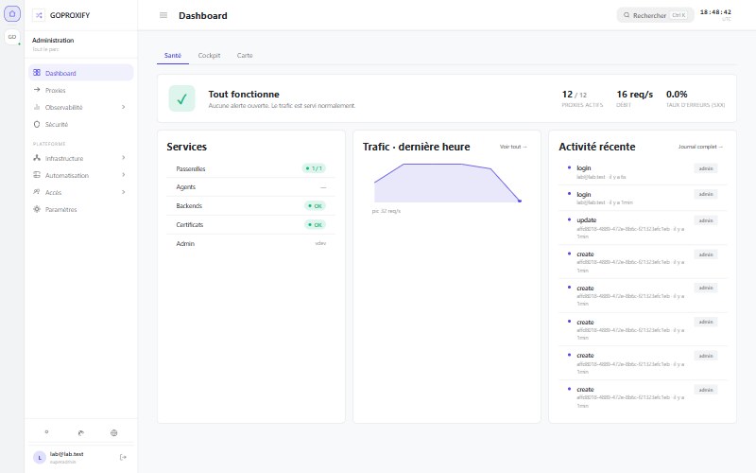Click the 12 / 12 proxies actifs figure

click(582, 98)
